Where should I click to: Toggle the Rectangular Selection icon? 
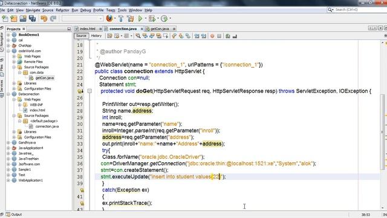[x=166, y=36]
